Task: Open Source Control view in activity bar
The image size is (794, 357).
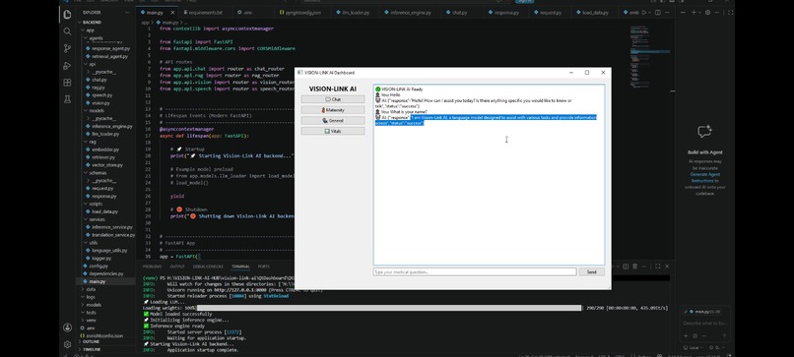Action: coord(67,48)
